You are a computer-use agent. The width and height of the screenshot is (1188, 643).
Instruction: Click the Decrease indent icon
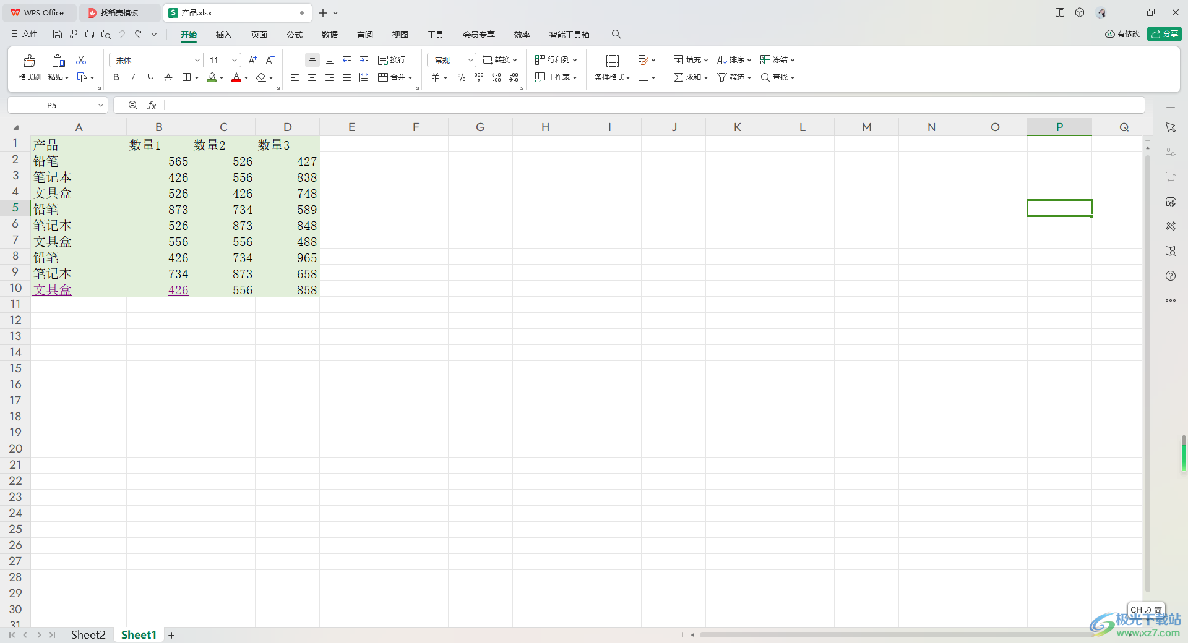tap(346, 60)
